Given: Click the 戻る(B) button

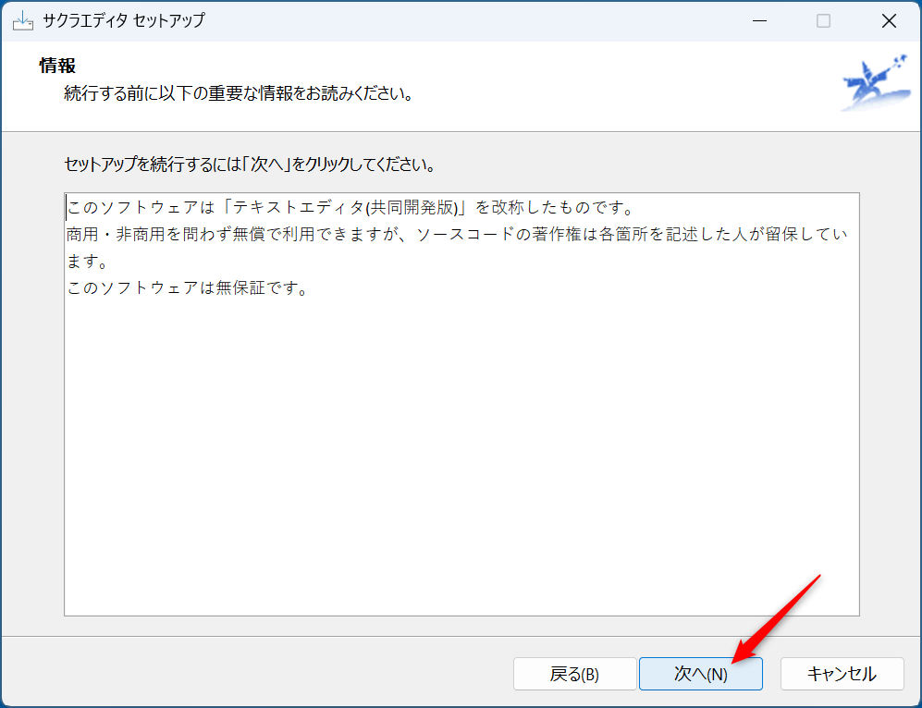Looking at the screenshot, I should (x=574, y=673).
